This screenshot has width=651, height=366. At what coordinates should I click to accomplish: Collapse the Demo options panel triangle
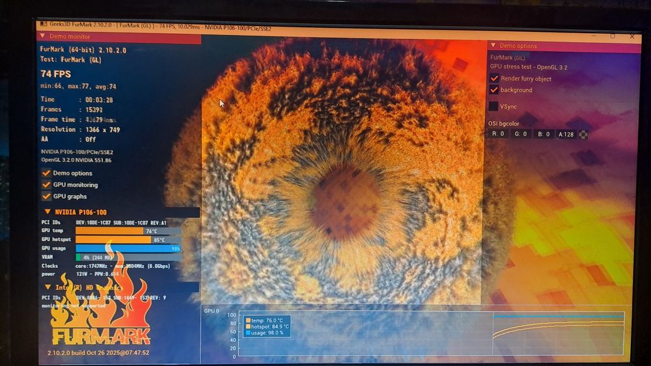click(x=493, y=45)
